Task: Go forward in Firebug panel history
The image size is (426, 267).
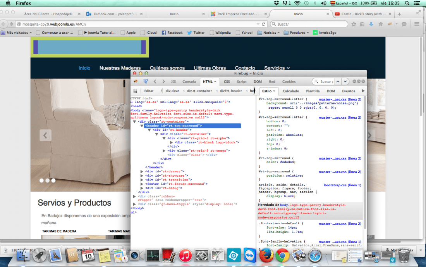Action: pyautogui.click(x=163, y=81)
